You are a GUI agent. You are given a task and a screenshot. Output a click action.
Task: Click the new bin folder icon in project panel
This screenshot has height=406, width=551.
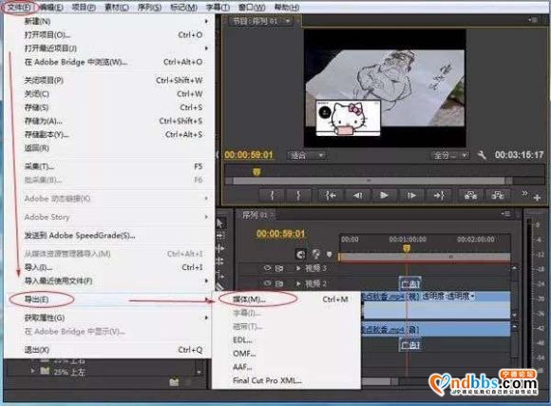tap(174, 381)
